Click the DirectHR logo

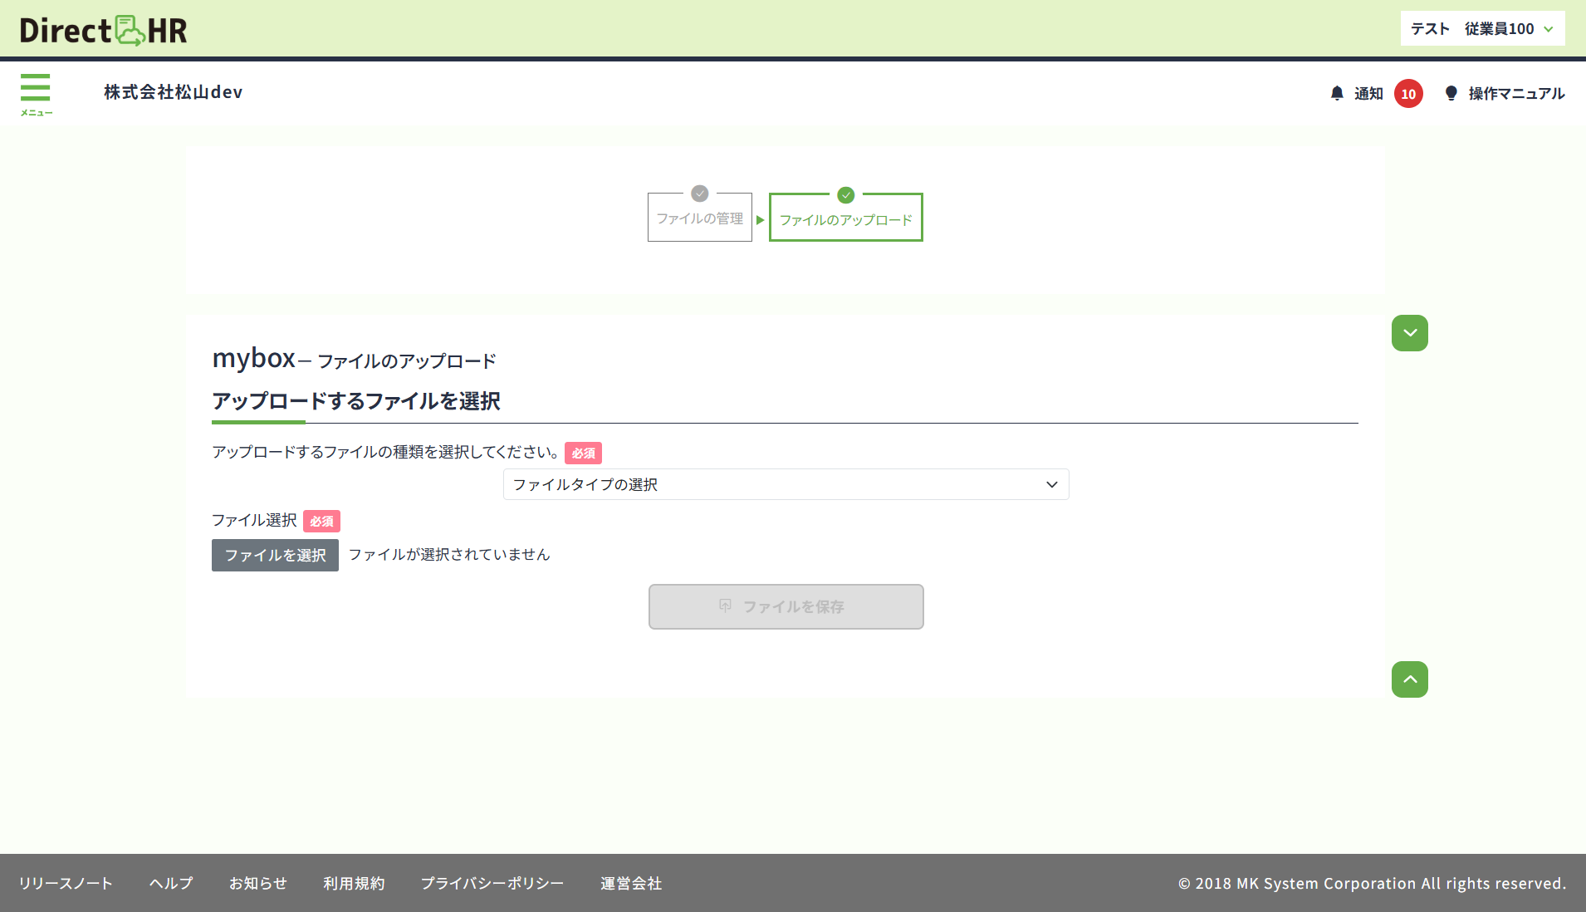tap(103, 30)
